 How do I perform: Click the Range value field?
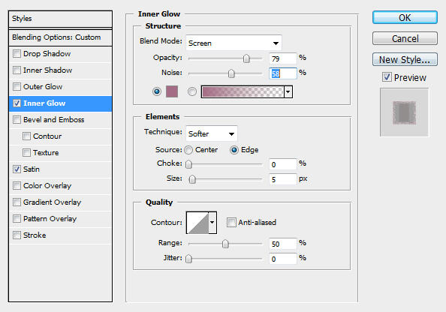[283, 244]
